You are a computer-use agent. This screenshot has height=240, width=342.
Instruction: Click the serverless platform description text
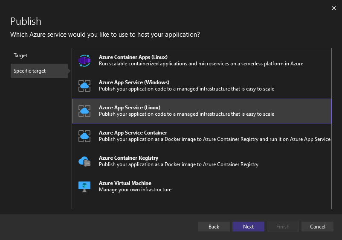tap(201, 64)
